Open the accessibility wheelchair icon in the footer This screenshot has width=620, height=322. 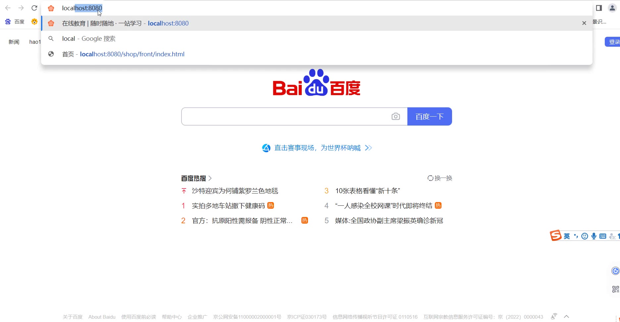point(554,317)
